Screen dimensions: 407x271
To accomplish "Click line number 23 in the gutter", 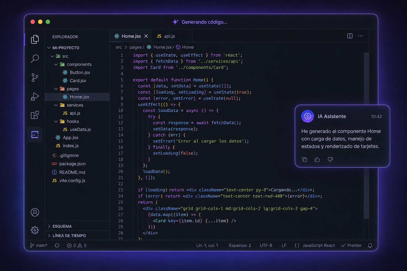I will tap(121, 190).
